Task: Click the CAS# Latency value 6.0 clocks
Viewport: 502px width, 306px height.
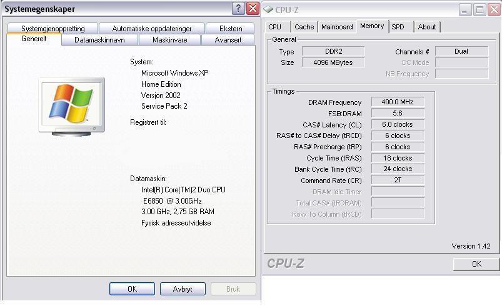Action: click(398, 124)
